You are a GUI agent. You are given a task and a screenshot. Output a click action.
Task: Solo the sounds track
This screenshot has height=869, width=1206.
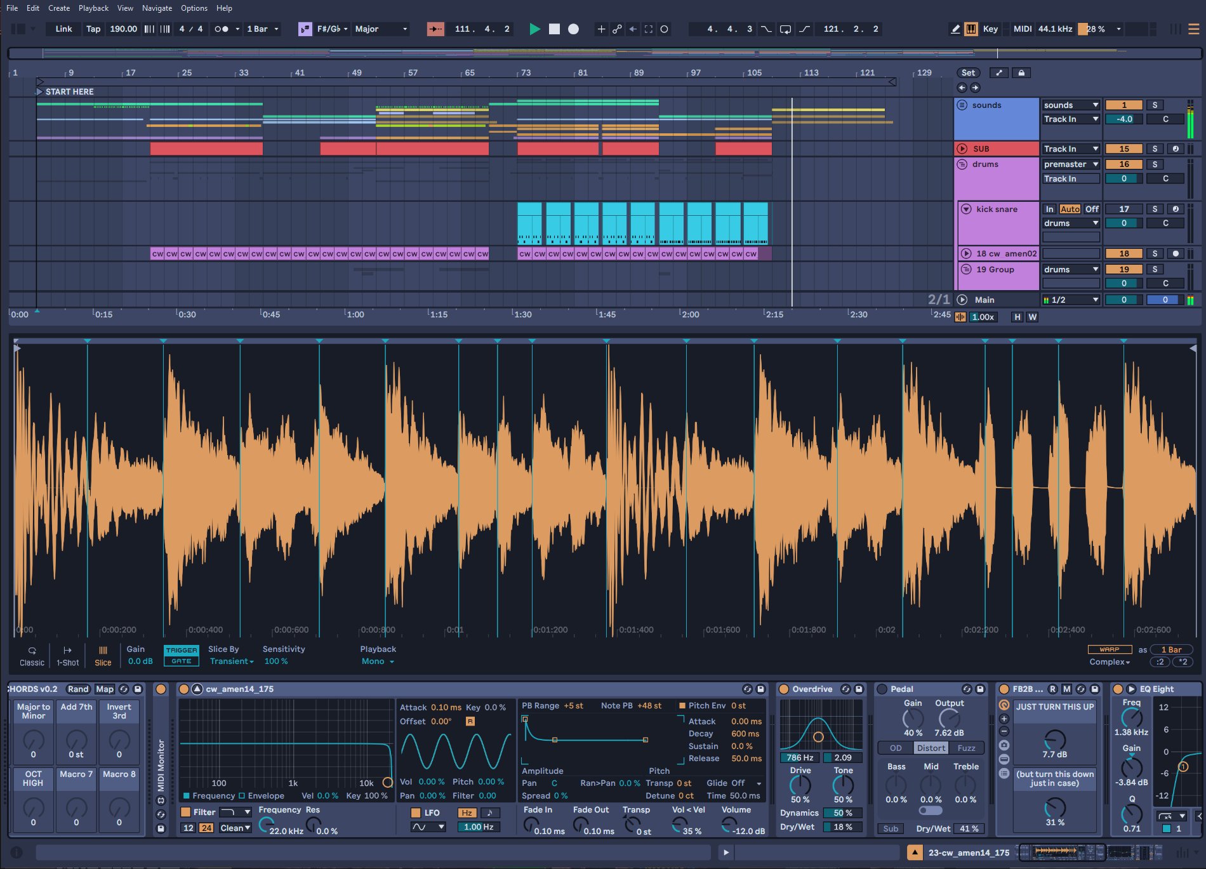pos(1154,105)
